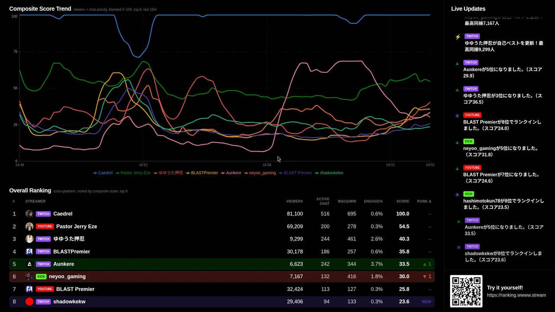Click the Try it yourself! text
The width and height of the screenshot is (555, 312).
tap(505, 288)
